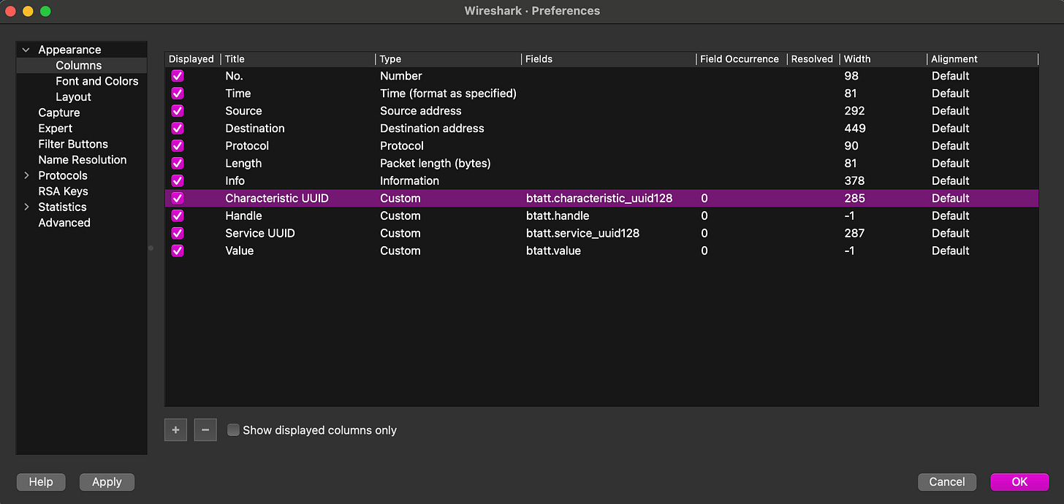Image resolution: width=1064 pixels, height=504 pixels.
Task: Toggle Displayed checkbox for Protocol row
Action: 177,146
